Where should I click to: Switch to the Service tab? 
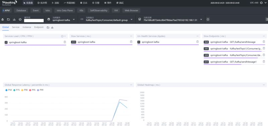click(x=15, y=27)
